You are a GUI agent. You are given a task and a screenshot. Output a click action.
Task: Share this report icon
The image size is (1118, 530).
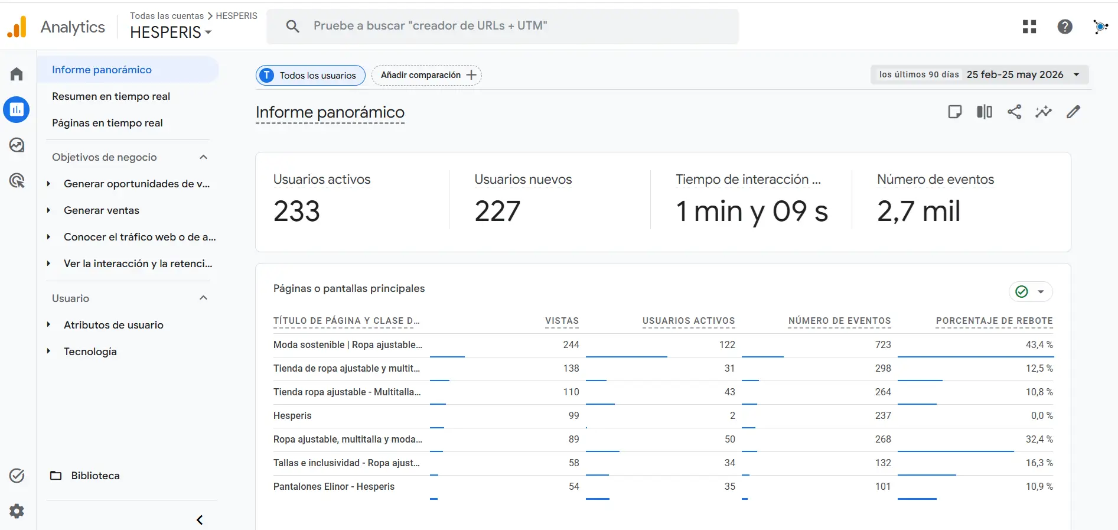pos(1014,112)
